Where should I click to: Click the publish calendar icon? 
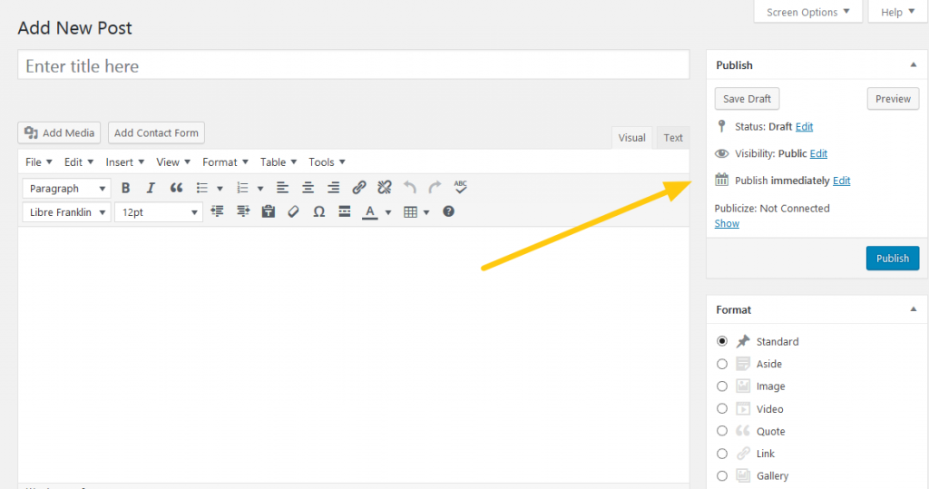point(721,180)
